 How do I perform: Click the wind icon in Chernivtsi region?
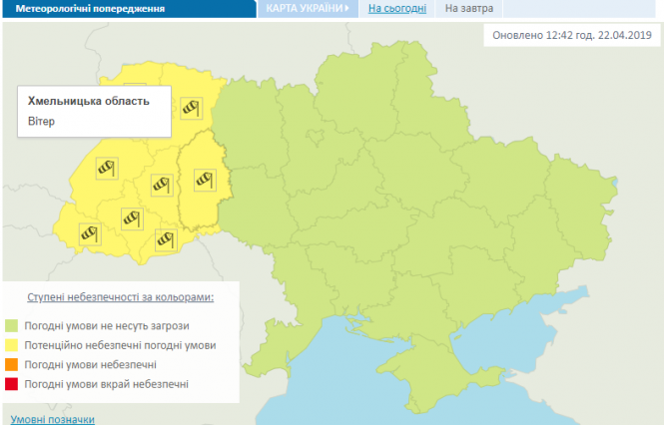[x=167, y=239]
